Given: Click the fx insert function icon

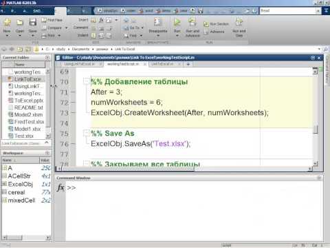Looking at the screenshot, I should tap(101, 20).
